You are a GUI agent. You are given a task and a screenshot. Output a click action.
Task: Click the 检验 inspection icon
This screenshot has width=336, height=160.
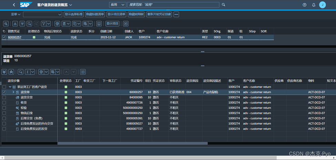pos(17,108)
